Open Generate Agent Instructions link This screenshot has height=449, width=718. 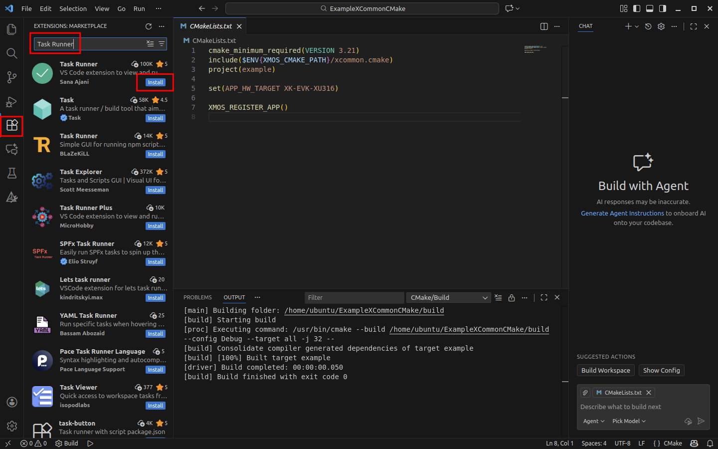[622, 213]
